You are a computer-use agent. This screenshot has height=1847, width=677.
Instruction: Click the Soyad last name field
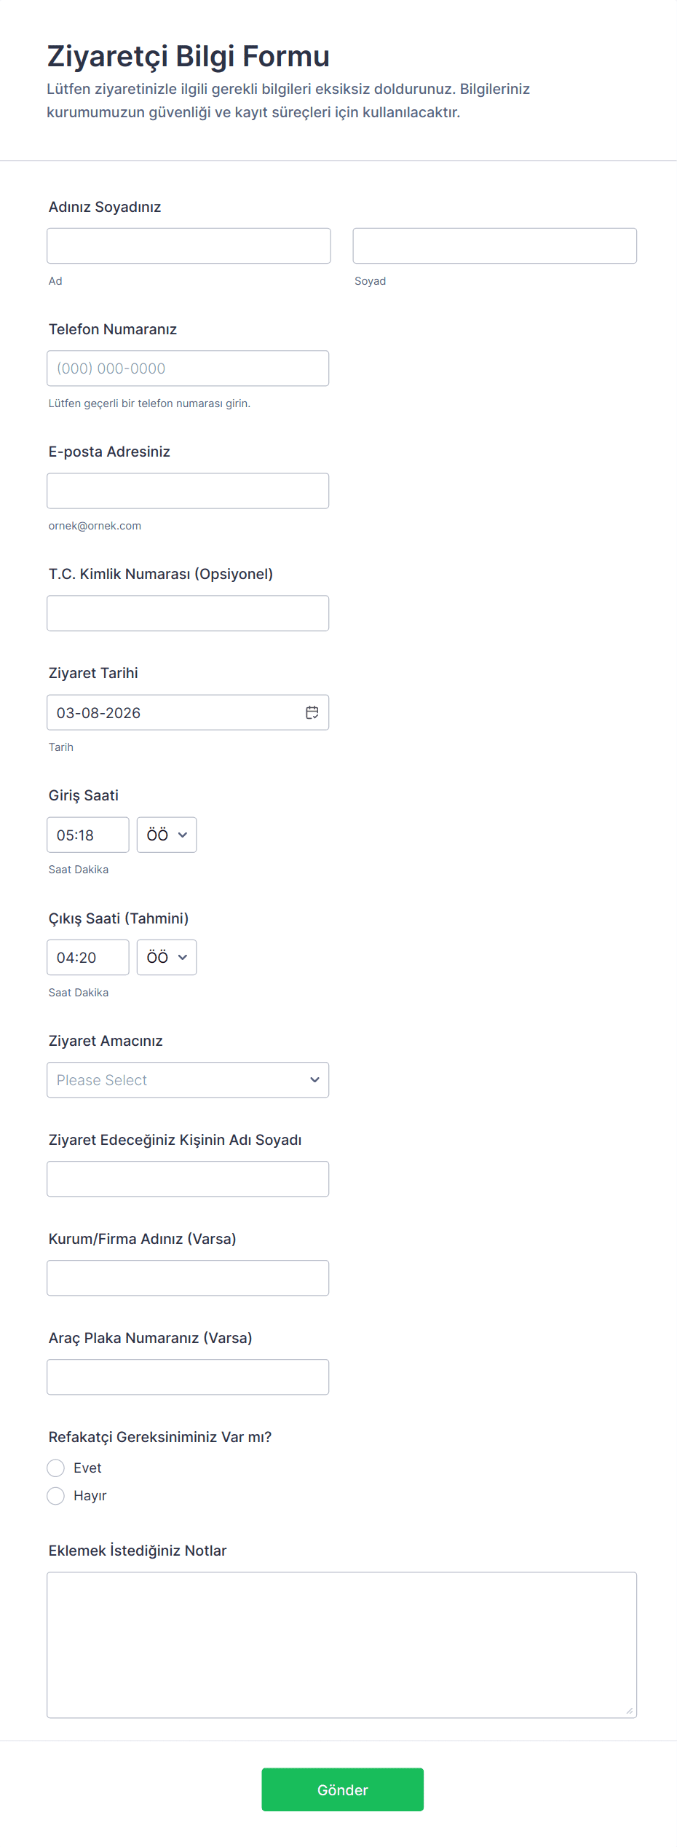pos(494,245)
